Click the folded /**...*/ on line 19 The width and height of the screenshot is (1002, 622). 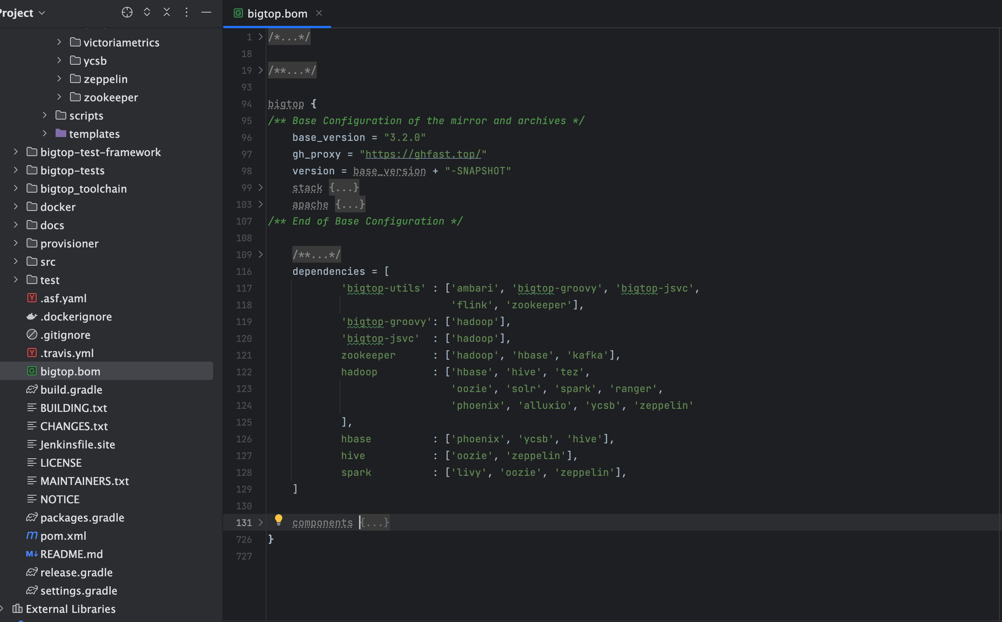tap(292, 70)
